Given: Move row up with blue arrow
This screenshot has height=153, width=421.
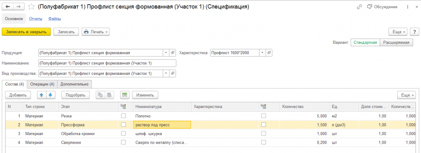Looking at the screenshot, I should click(x=42, y=95).
